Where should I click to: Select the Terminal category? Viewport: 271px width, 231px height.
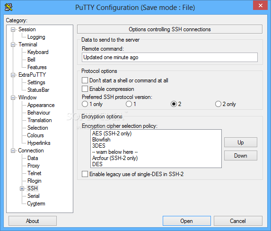(x=28, y=44)
